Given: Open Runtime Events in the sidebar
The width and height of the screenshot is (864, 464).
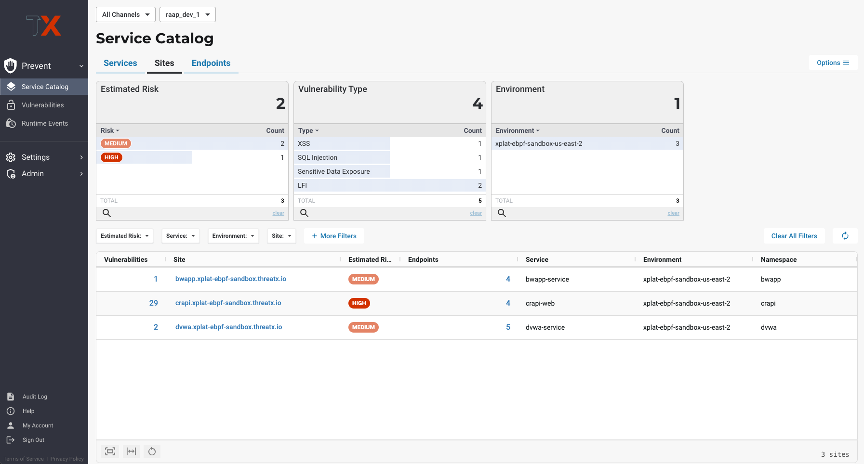Looking at the screenshot, I should (x=44, y=123).
